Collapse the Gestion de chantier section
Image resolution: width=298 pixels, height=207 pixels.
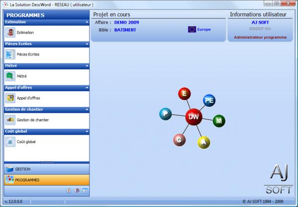point(87,109)
